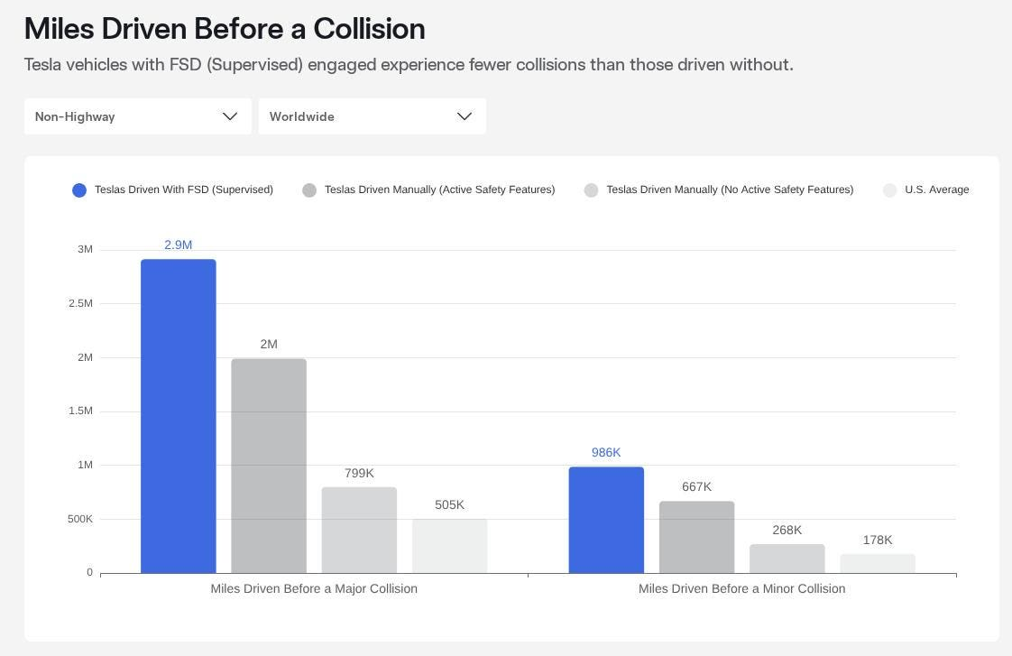Click the No Active Safety Features legend dot
Image resolution: width=1012 pixels, height=656 pixels.
591,189
